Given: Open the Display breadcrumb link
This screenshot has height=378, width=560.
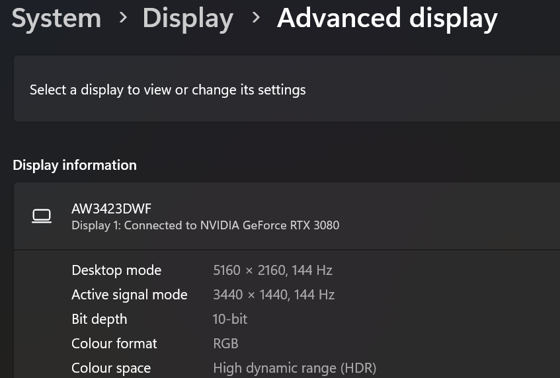Looking at the screenshot, I should tap(188, 19).
